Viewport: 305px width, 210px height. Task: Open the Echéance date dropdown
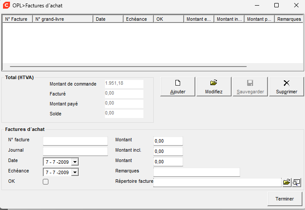[75, 172]
